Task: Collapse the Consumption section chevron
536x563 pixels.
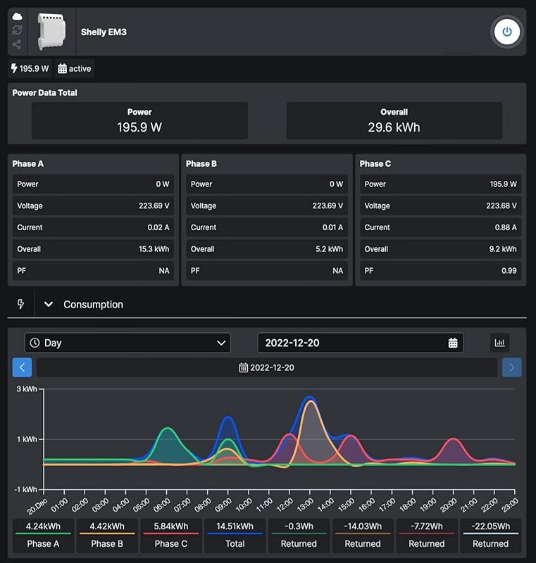Action: click(49, 305)
